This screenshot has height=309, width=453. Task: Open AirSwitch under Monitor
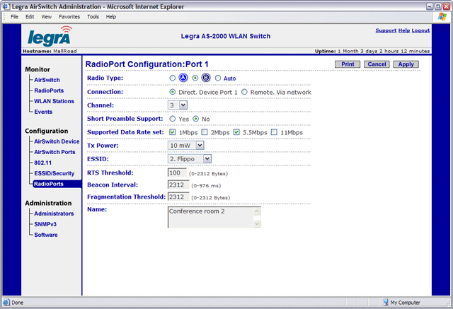(x=47, y=80)
